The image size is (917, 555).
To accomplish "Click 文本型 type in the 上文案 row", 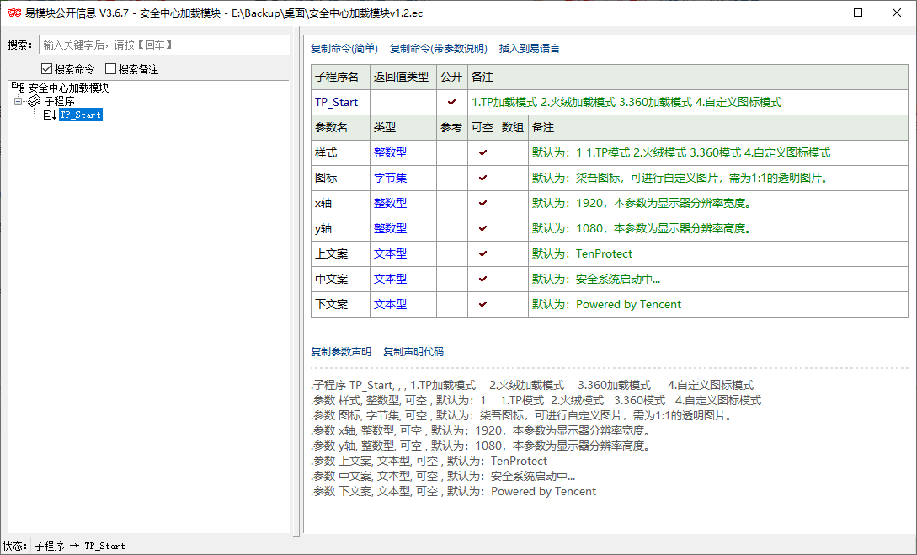I will (390, 253).
